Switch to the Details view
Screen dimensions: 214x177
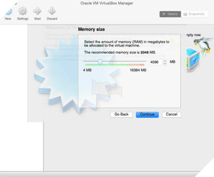(170, 14)
